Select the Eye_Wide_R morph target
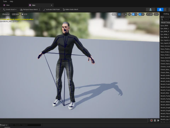170x128 pixels. click(165, 37)
